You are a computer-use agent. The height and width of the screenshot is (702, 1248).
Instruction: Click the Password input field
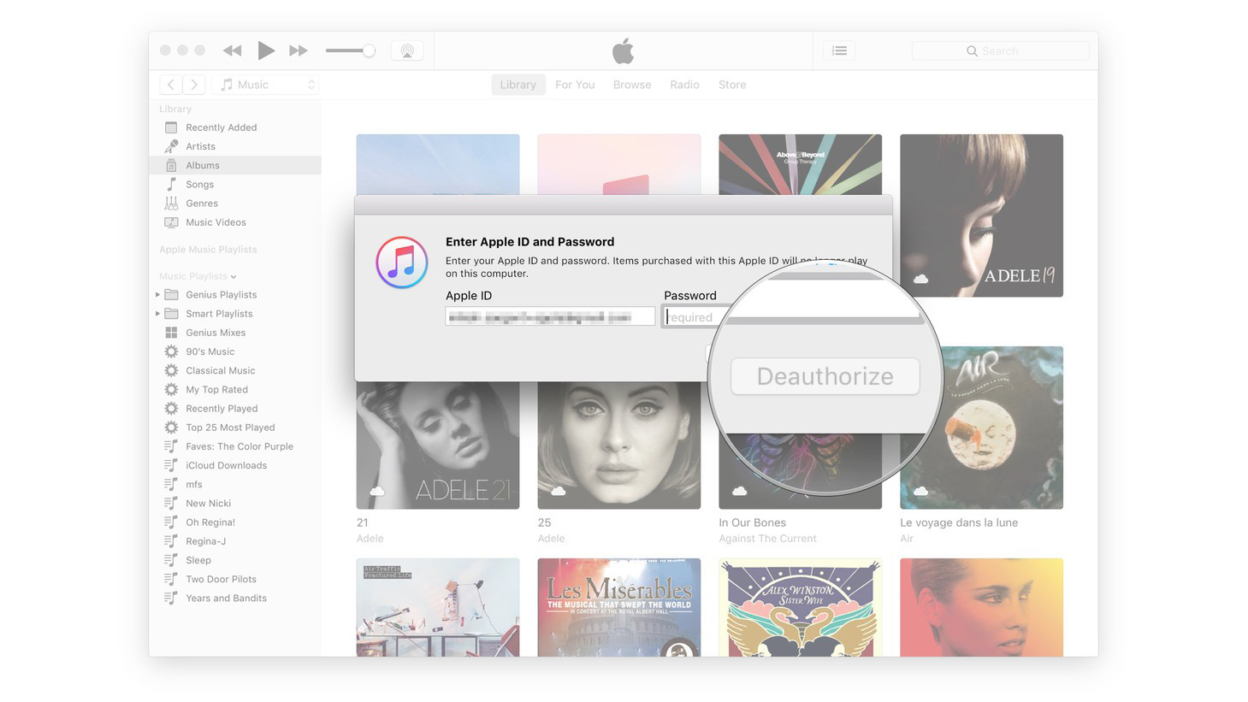(x=695, y=317)
